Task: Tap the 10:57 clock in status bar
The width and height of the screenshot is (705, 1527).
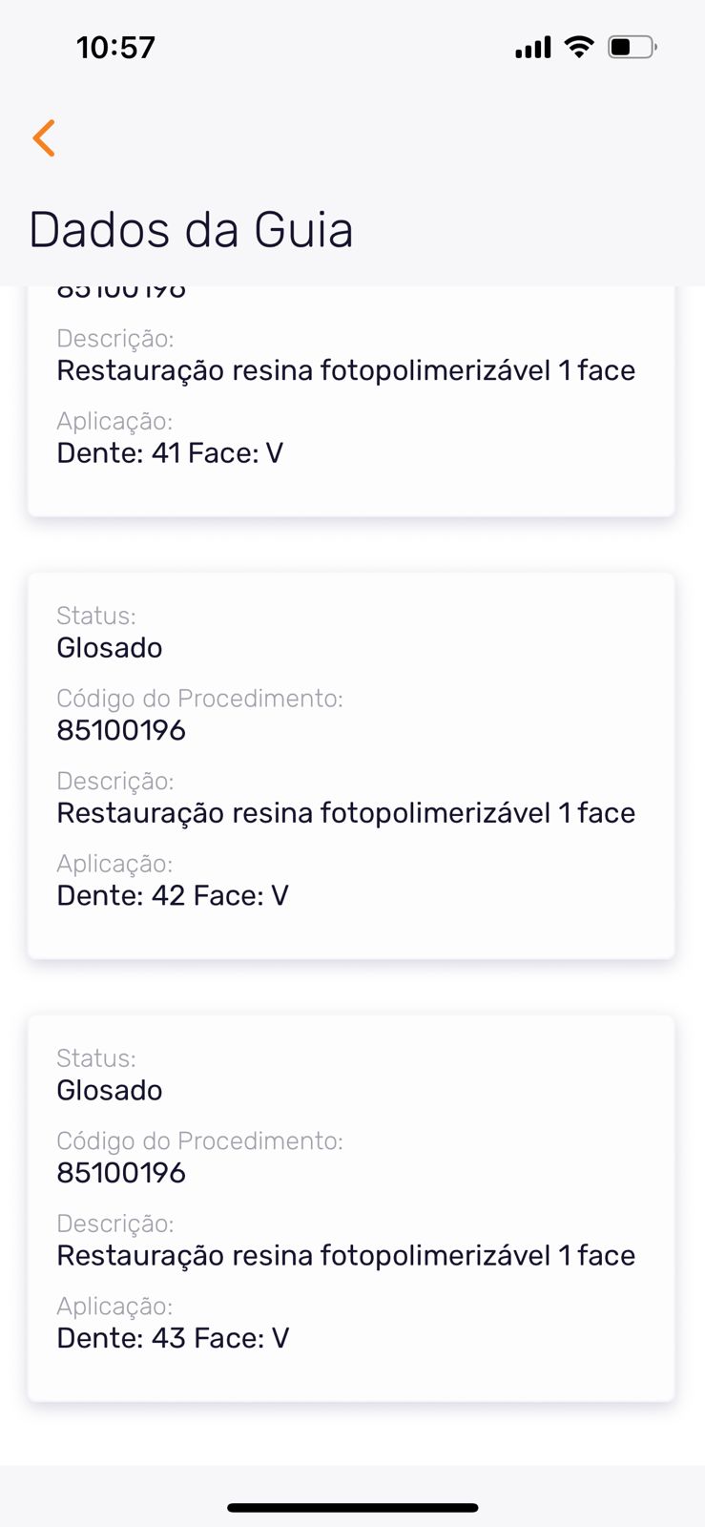Action: pos(115,48)
